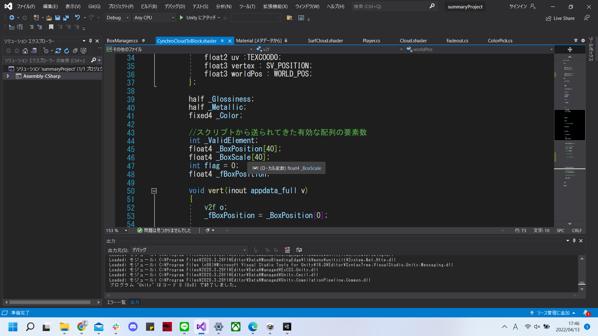Screen dimensions: 598x336
Task: Click the Solution Explorer horizontal scrollbar
Action: pyautogui.click(x=52, y=302)
